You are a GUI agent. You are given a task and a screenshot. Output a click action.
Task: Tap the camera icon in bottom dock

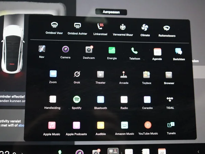80,152
